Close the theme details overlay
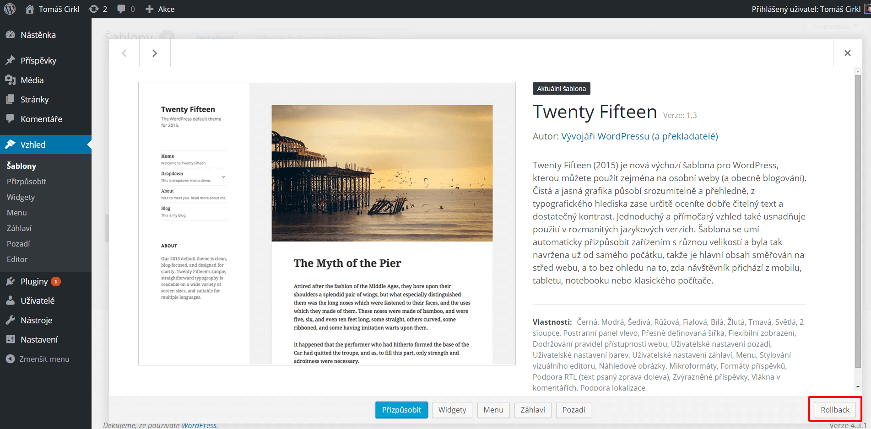Screen dimensions: 871x429 coord(847,53)
